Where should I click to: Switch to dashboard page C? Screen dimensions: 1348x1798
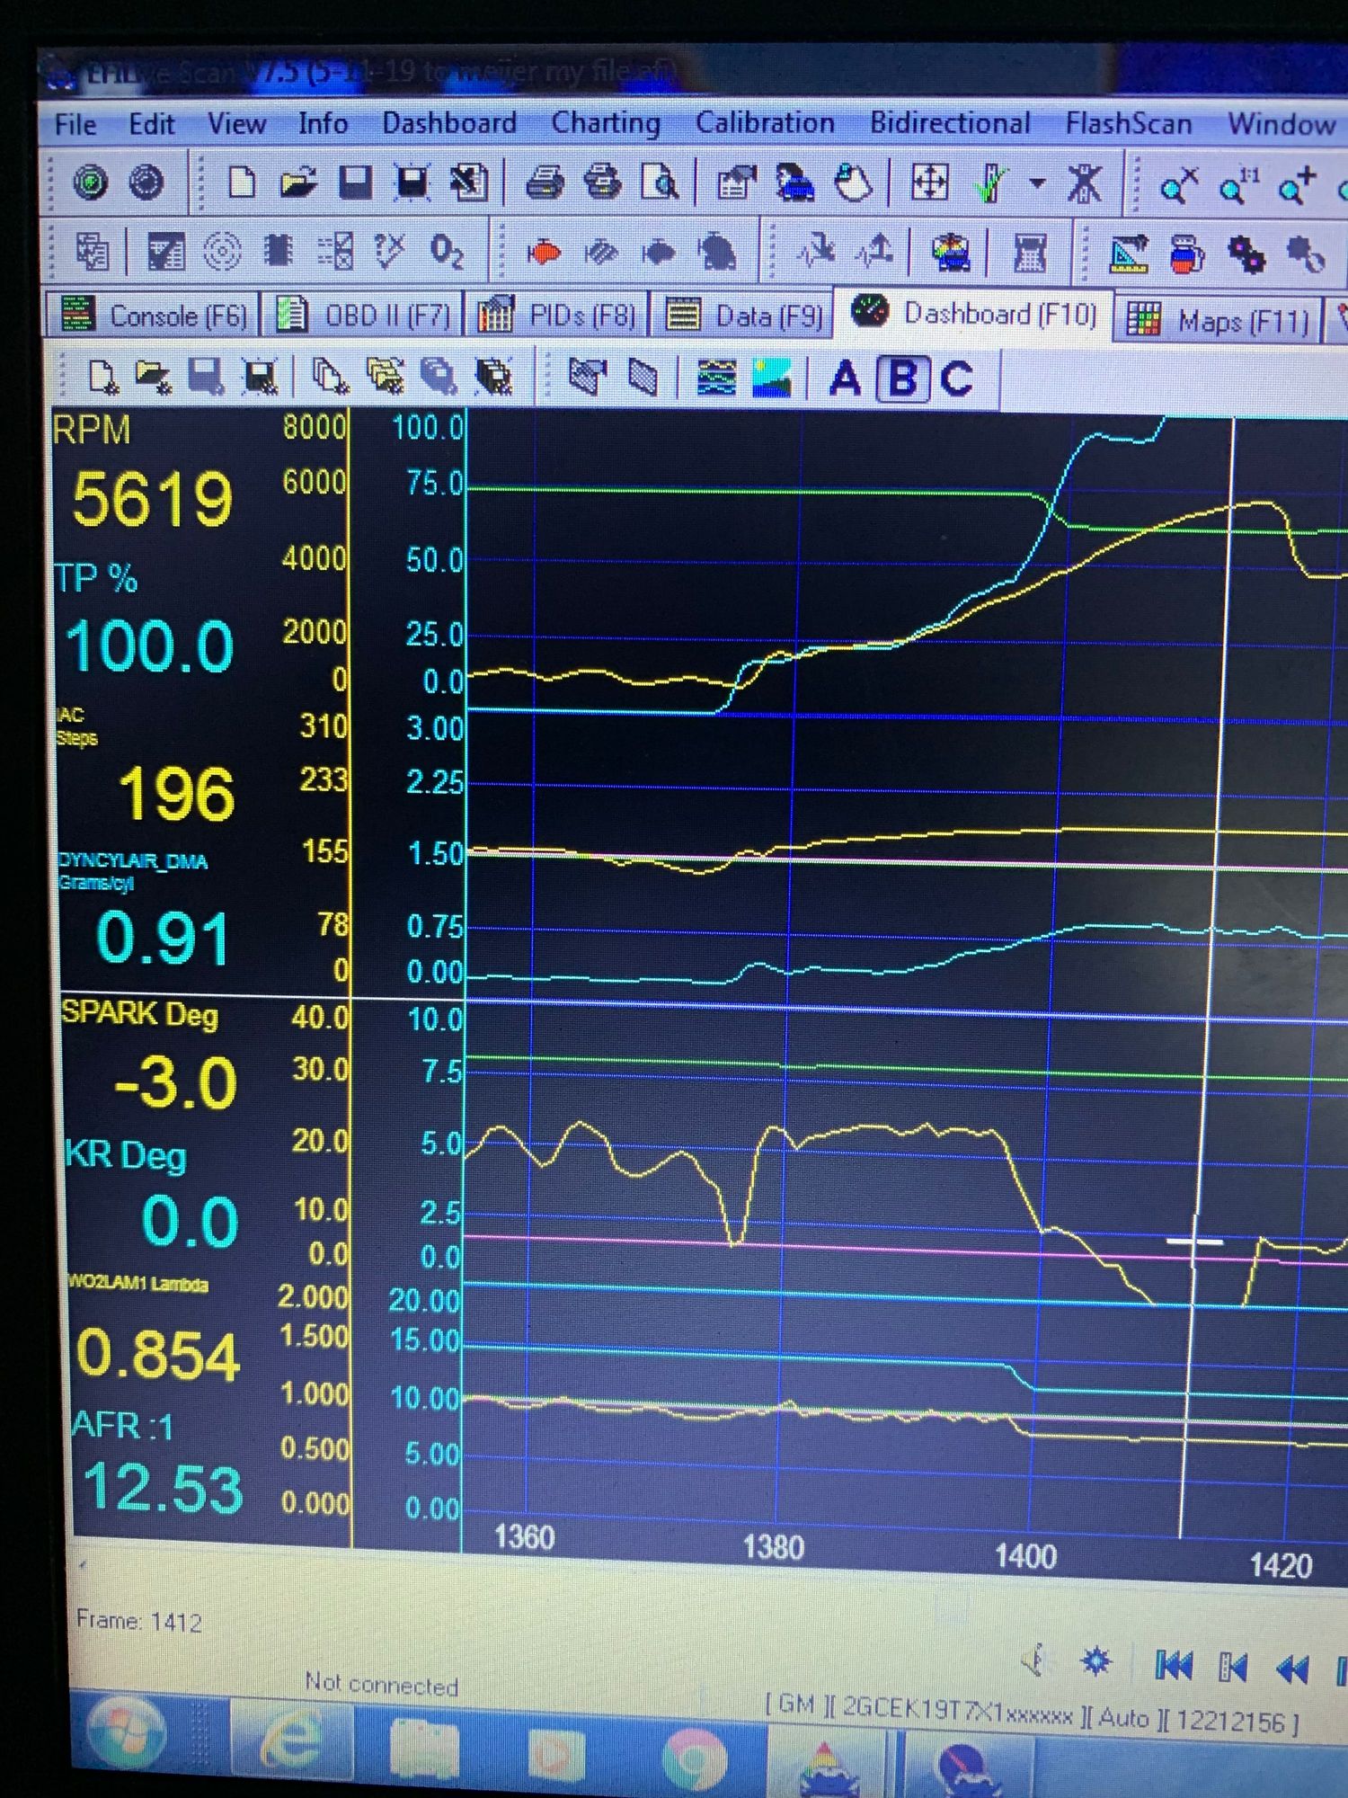point(956,378)
